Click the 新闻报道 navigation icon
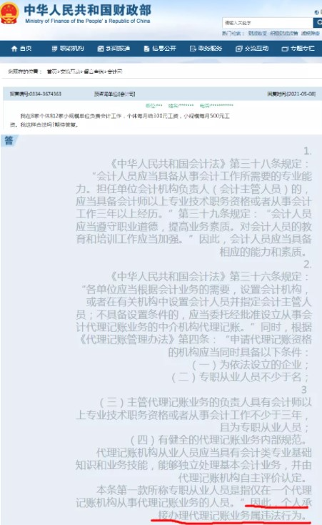This screenshot has width=322, height=525. tap(100, 49)
